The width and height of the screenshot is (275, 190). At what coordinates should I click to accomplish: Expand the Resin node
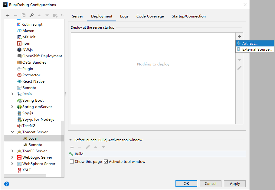pos(12,94)
